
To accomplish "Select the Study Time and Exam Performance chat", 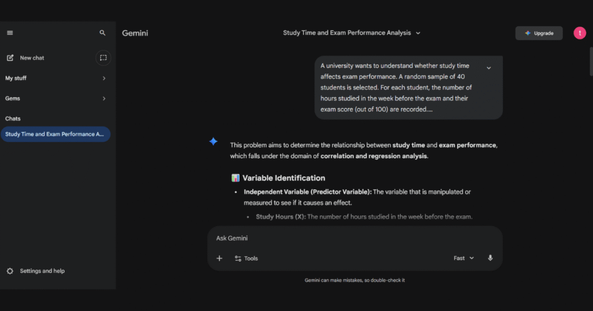I will (54, 134).
